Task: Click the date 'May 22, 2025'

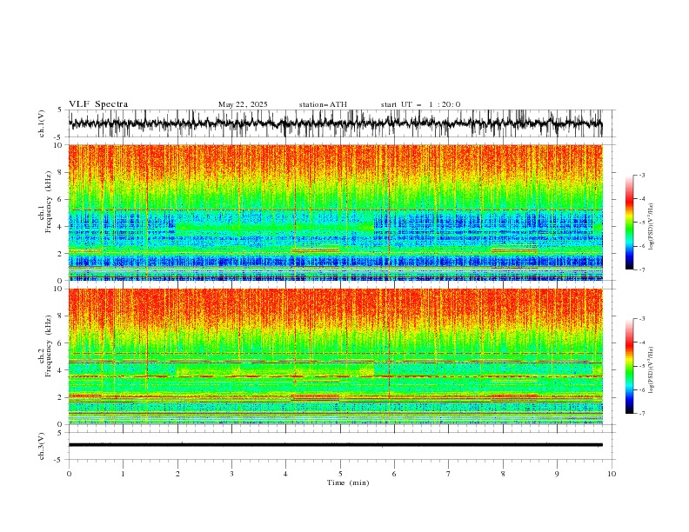Action: click(243, 104)
